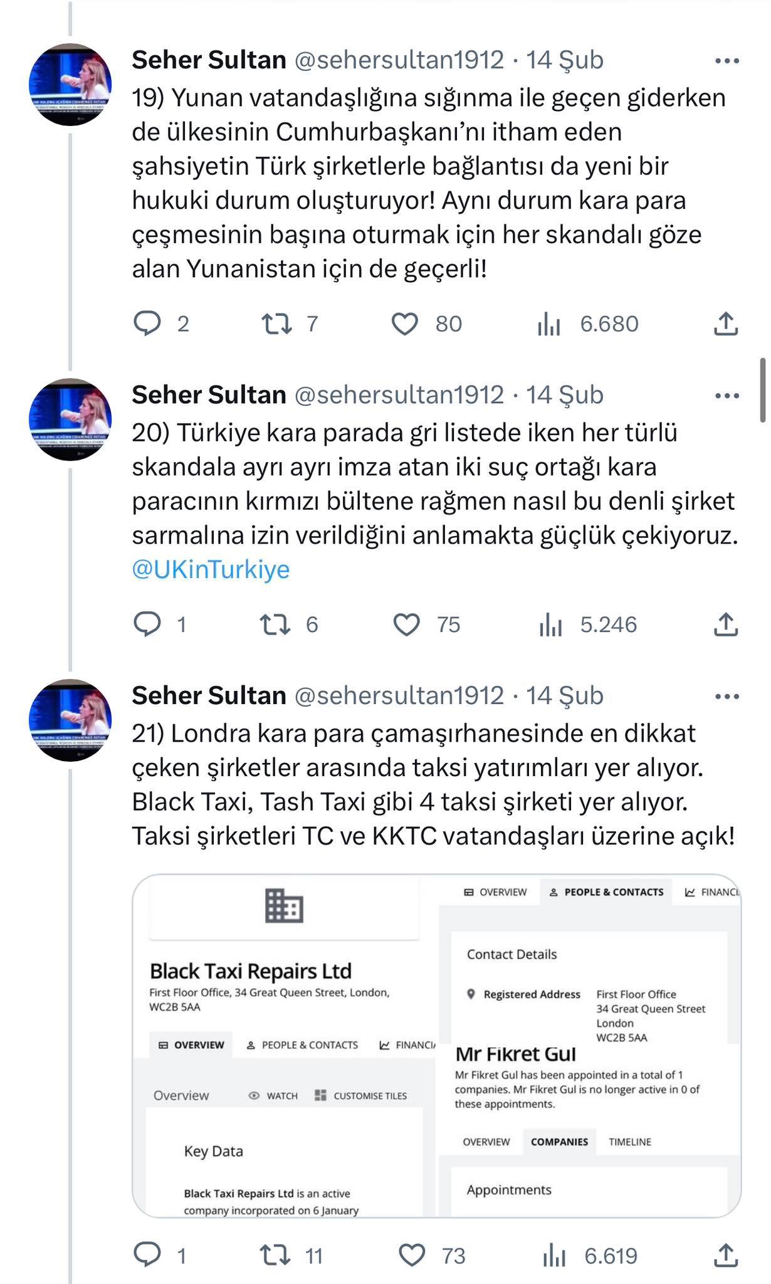Image resolution: width=771 pixels, height=1284 pixels.
Task: Open Seher Sultan profile from tweet 19
Action: [x=209, y=60]
